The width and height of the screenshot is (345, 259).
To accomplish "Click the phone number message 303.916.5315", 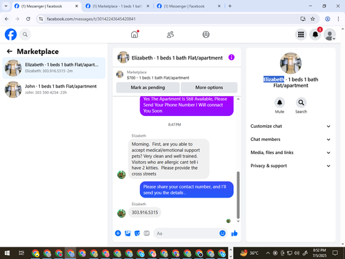I will (x=145, y=212).
